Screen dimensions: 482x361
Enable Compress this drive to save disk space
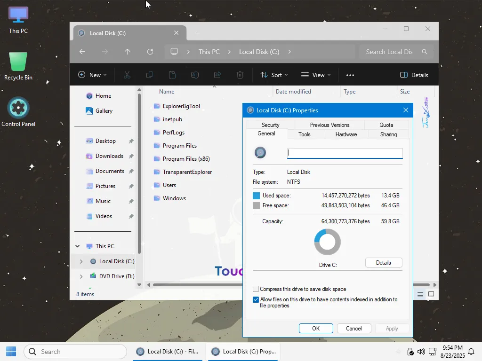256,289
